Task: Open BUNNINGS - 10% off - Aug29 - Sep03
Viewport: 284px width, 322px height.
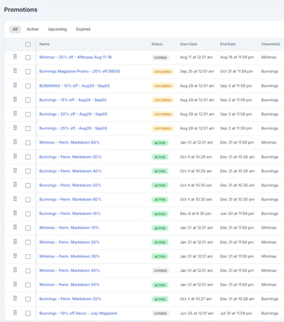Action: (x=75, y=85)
